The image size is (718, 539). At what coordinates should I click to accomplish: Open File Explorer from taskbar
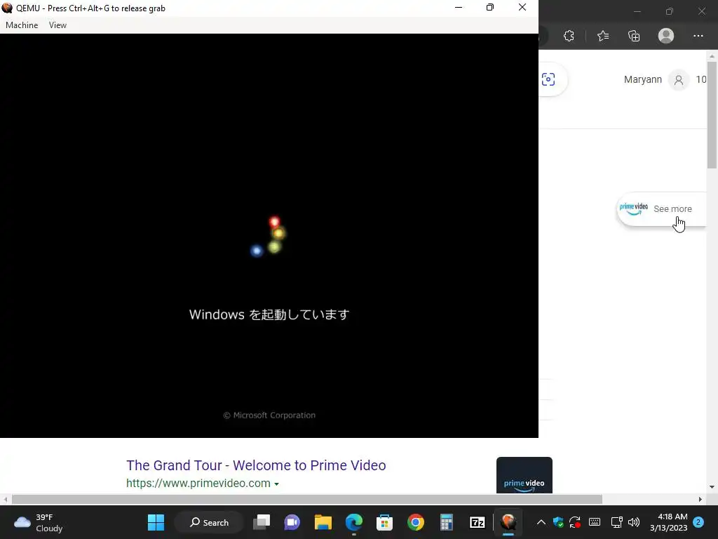(x=323, y=522)
